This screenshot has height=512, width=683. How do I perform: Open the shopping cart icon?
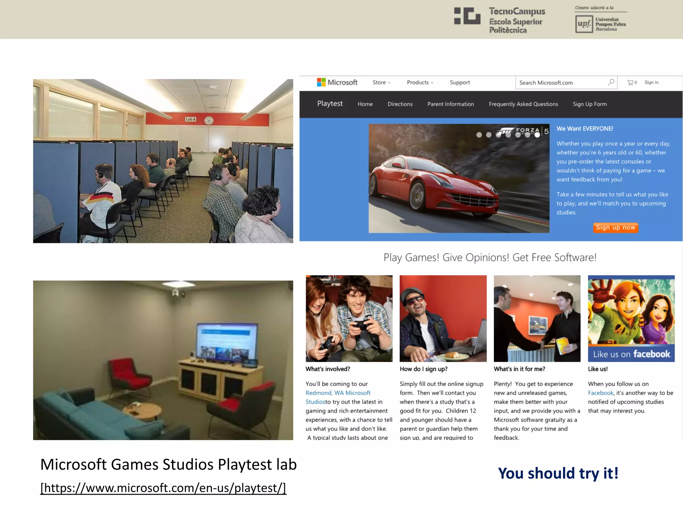click(630, 82)
